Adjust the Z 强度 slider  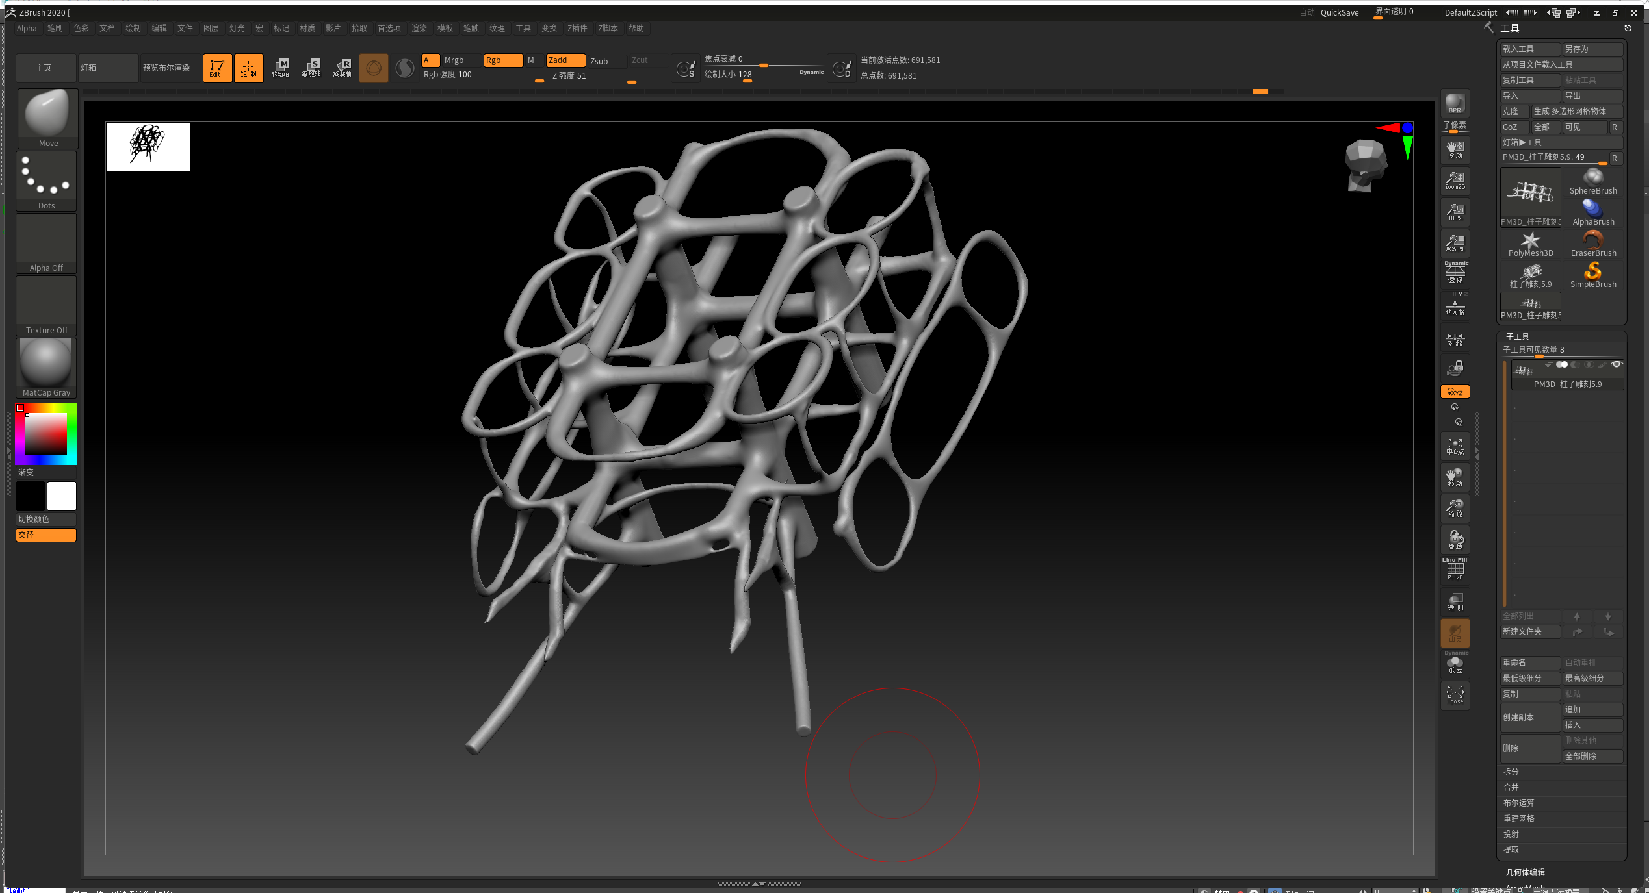pos(609,76)
